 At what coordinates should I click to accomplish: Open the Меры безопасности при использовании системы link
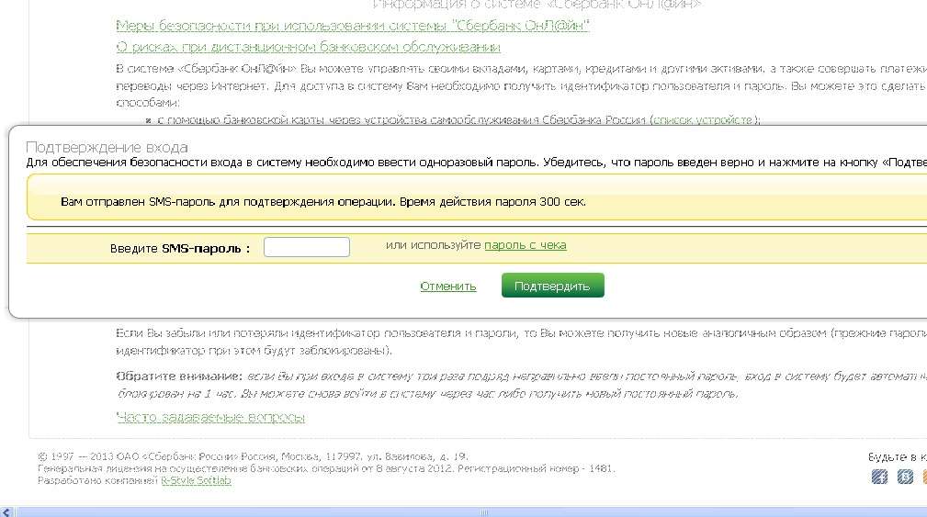pos(353,26)
